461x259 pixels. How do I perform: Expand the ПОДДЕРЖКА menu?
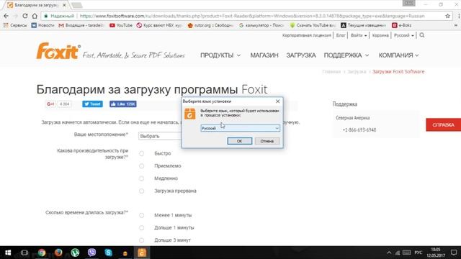point(346,55)
